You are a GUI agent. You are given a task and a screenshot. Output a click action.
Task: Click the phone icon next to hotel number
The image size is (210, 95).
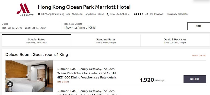[x=108, y=14]
